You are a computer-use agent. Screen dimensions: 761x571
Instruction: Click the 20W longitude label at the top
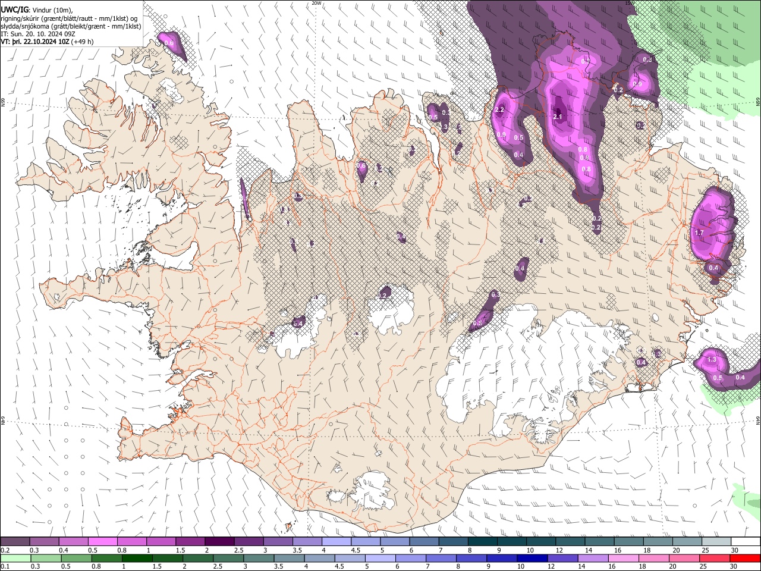click(317, 3)
